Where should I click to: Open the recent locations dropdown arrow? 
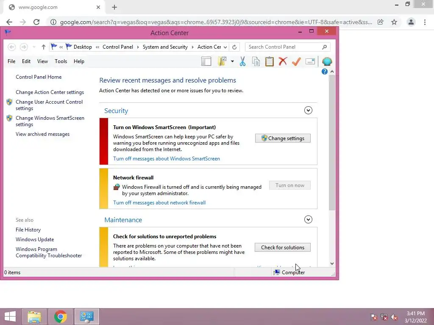click(34, 47)
